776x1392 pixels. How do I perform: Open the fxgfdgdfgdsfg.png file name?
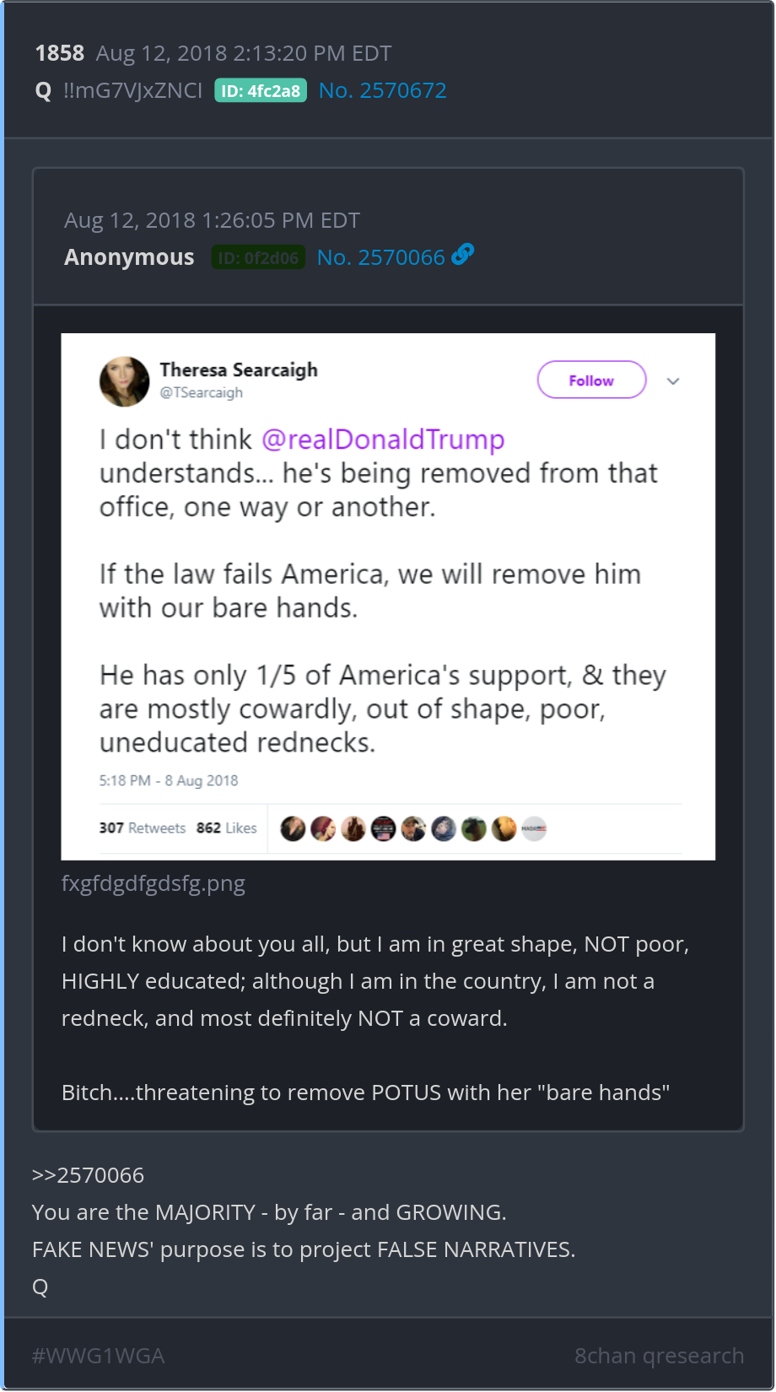(x=154, y=883)
